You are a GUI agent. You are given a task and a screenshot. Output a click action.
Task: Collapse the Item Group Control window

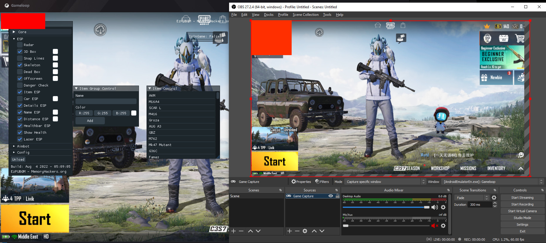pos(76,89)
